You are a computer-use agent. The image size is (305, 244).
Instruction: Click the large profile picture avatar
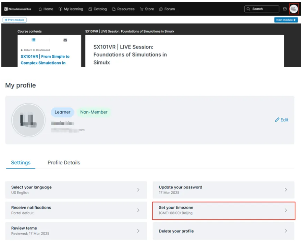[28, 120]
